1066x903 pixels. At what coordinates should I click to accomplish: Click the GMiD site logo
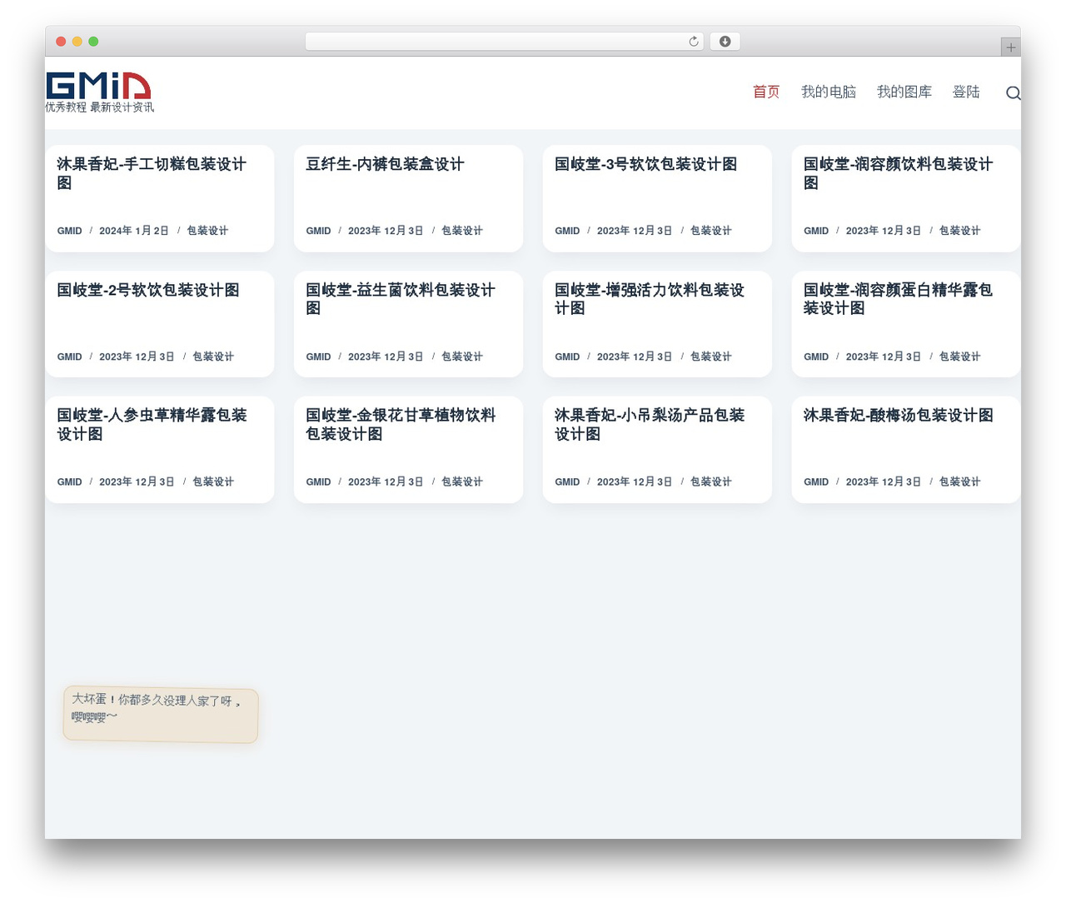point(98,86)
